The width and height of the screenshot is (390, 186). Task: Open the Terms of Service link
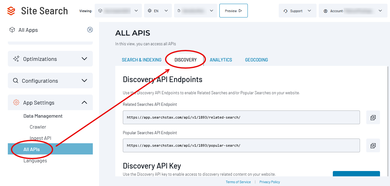(x=238, y=182)
